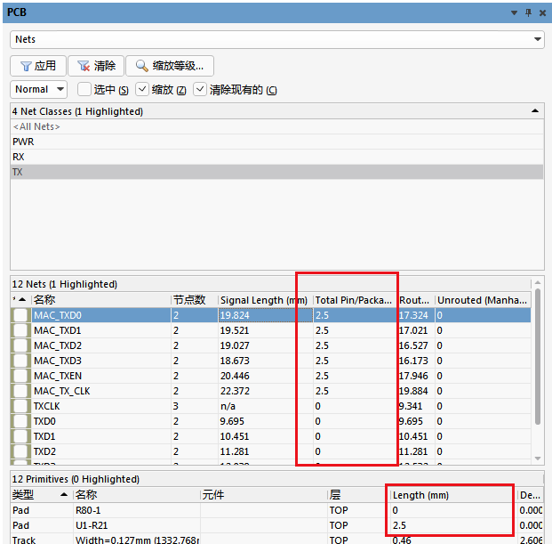Open the Normal mask mode dropdown
The width and height of the screenshot is (552, 544).
(x=39, y=90)
